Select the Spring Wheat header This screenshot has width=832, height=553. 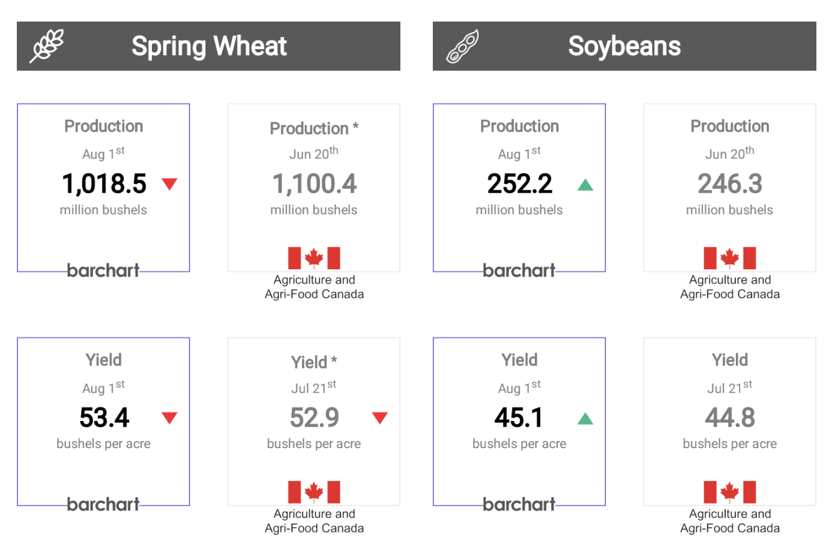(209, 46)
